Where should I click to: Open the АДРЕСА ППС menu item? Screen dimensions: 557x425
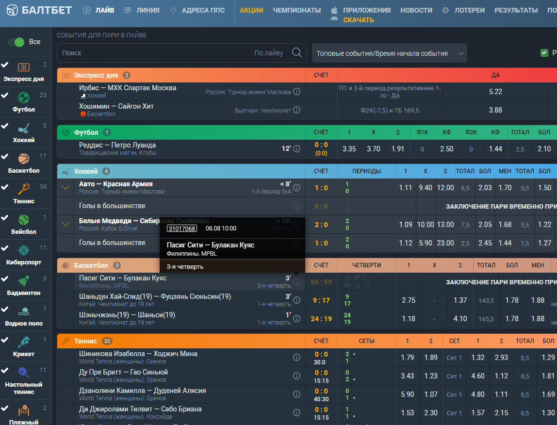click(197, 10)
